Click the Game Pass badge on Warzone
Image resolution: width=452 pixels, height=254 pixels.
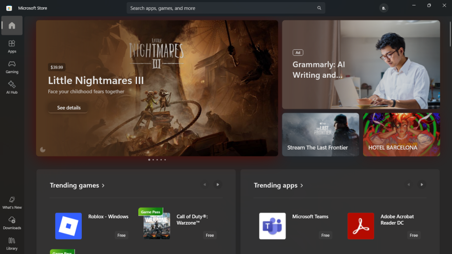point(151,212)
